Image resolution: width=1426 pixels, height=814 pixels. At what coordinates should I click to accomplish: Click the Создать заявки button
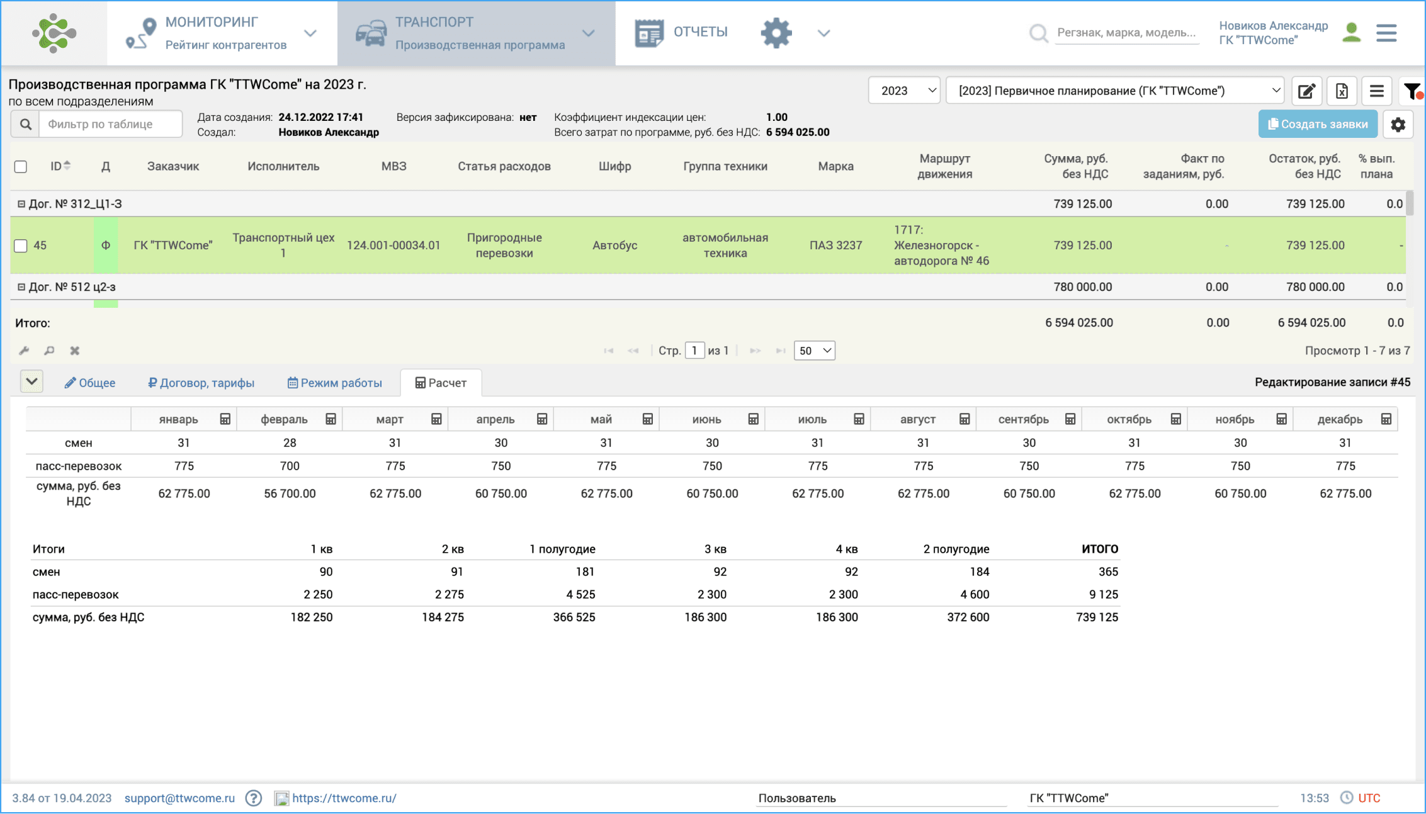[1318, 125]
